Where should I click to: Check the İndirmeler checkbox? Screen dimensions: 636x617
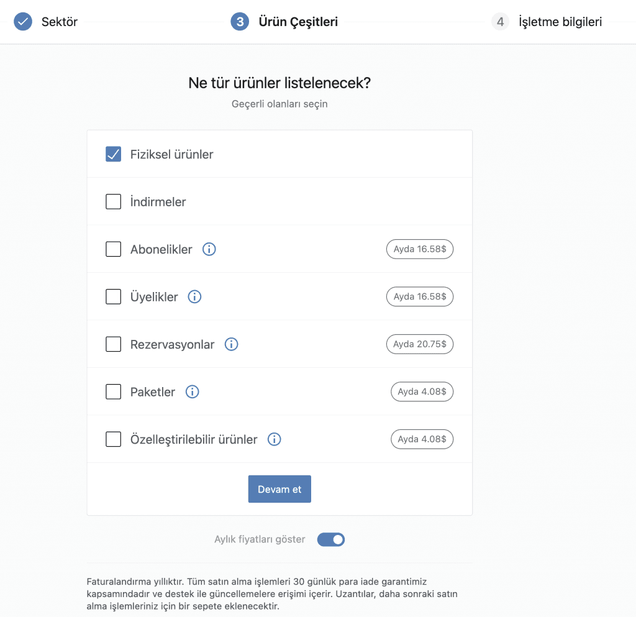(x=113, y=201)
